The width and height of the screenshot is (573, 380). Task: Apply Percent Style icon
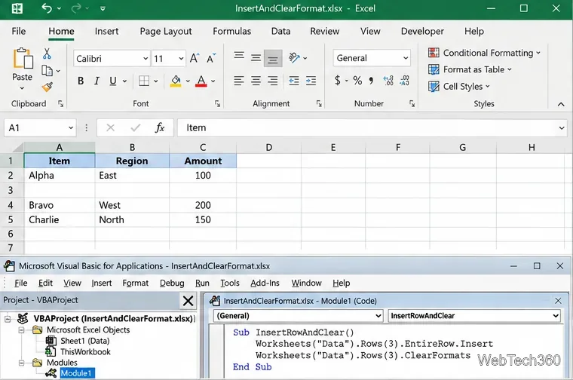pos(357,81)
